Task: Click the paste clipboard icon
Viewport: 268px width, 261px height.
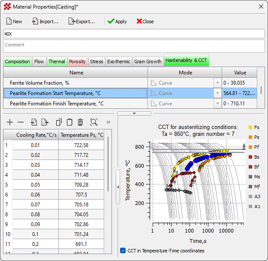Action: [69, 123]
